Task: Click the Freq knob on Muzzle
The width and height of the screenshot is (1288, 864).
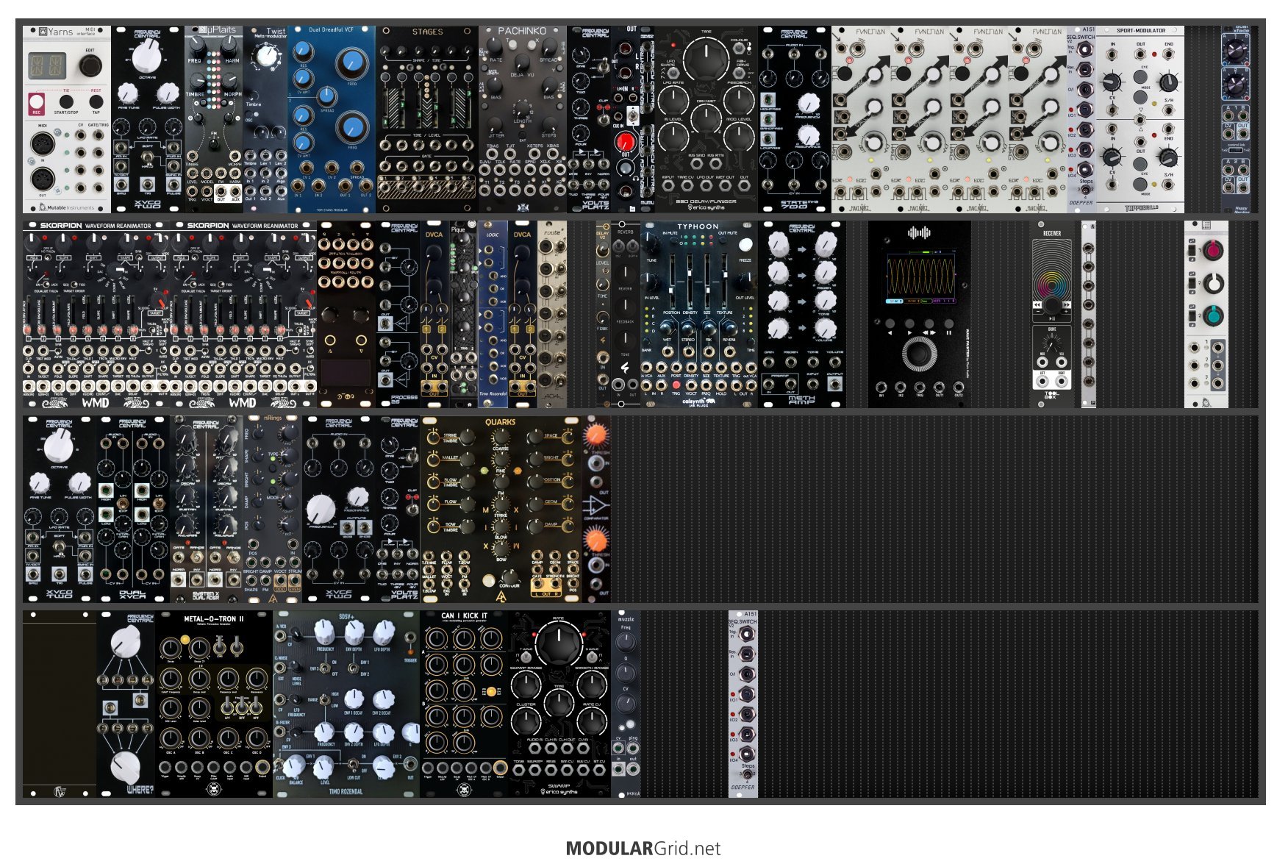Action: coord(625,640)
